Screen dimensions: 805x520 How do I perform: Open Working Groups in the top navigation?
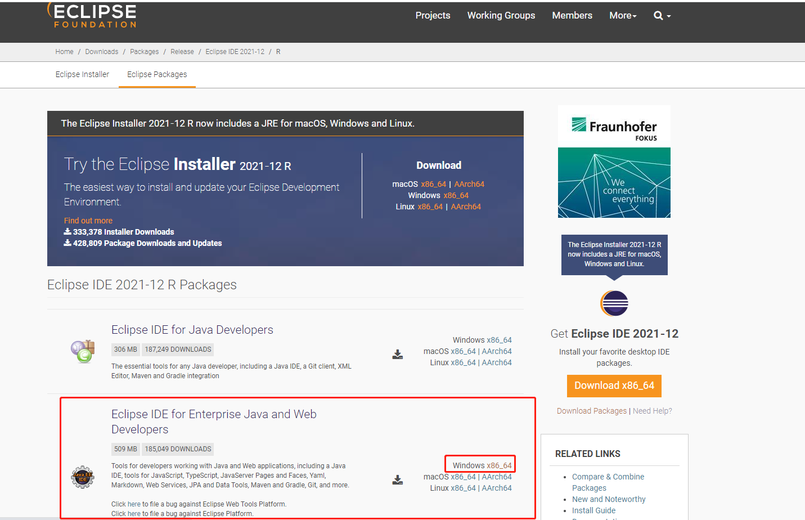pyautogui.click(x=501, y=16)
